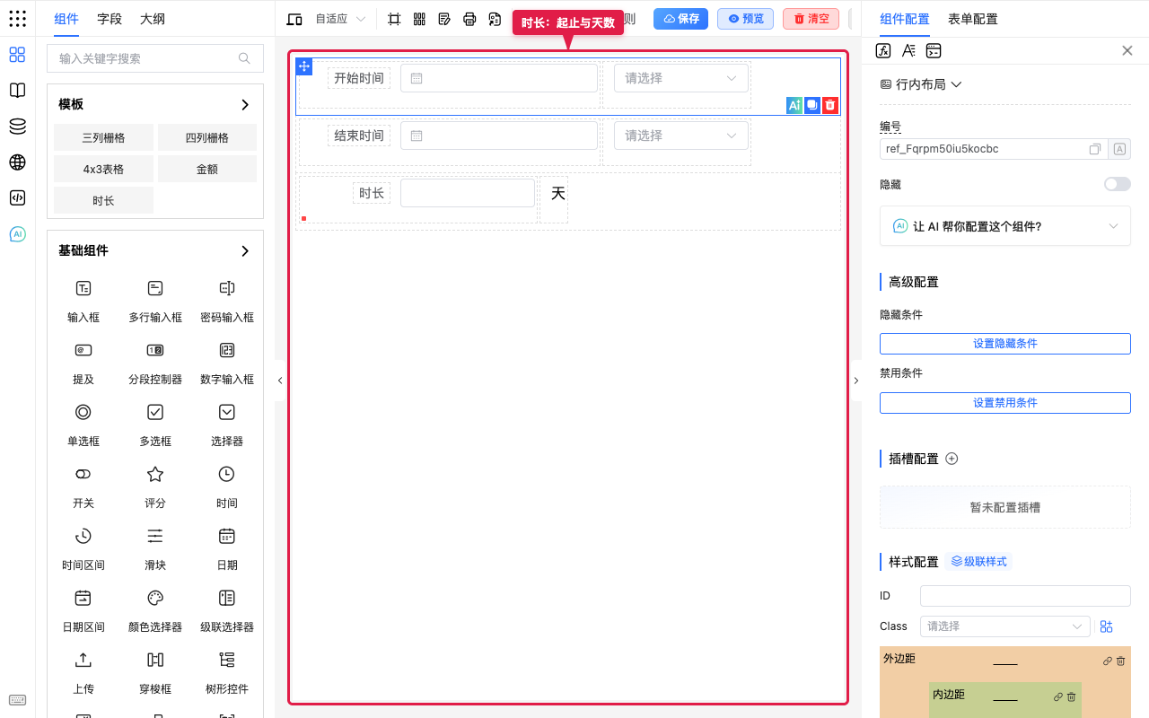Click 设置隐藏条件 button
This screenshot has height=718, width=1149.
coord(1005,344)
